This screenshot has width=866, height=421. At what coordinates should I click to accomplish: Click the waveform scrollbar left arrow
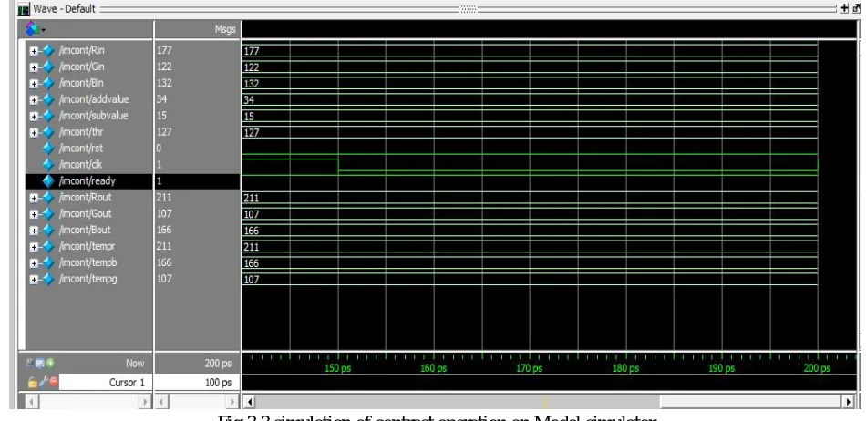(x=249, y=402)
